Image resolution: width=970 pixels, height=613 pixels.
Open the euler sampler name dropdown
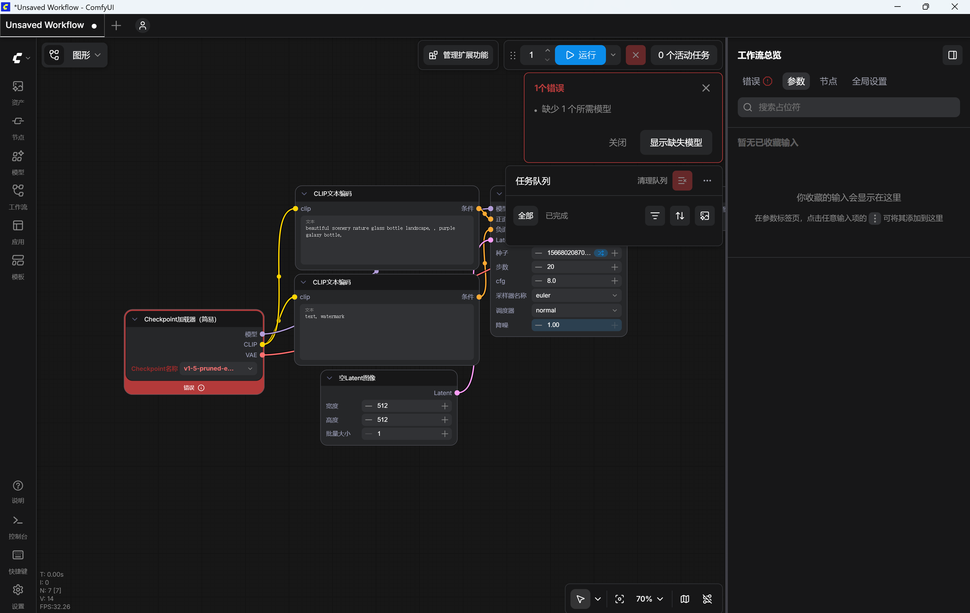[x=576, y=296]
